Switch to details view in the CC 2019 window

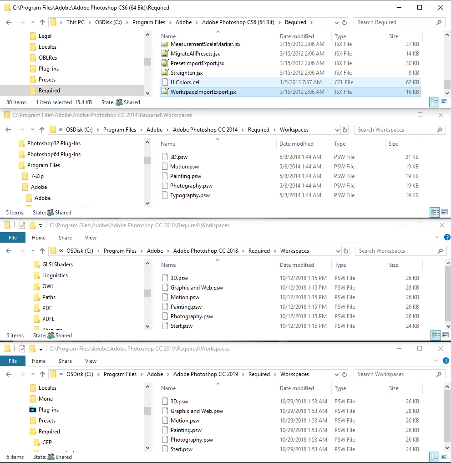(435, 457)
